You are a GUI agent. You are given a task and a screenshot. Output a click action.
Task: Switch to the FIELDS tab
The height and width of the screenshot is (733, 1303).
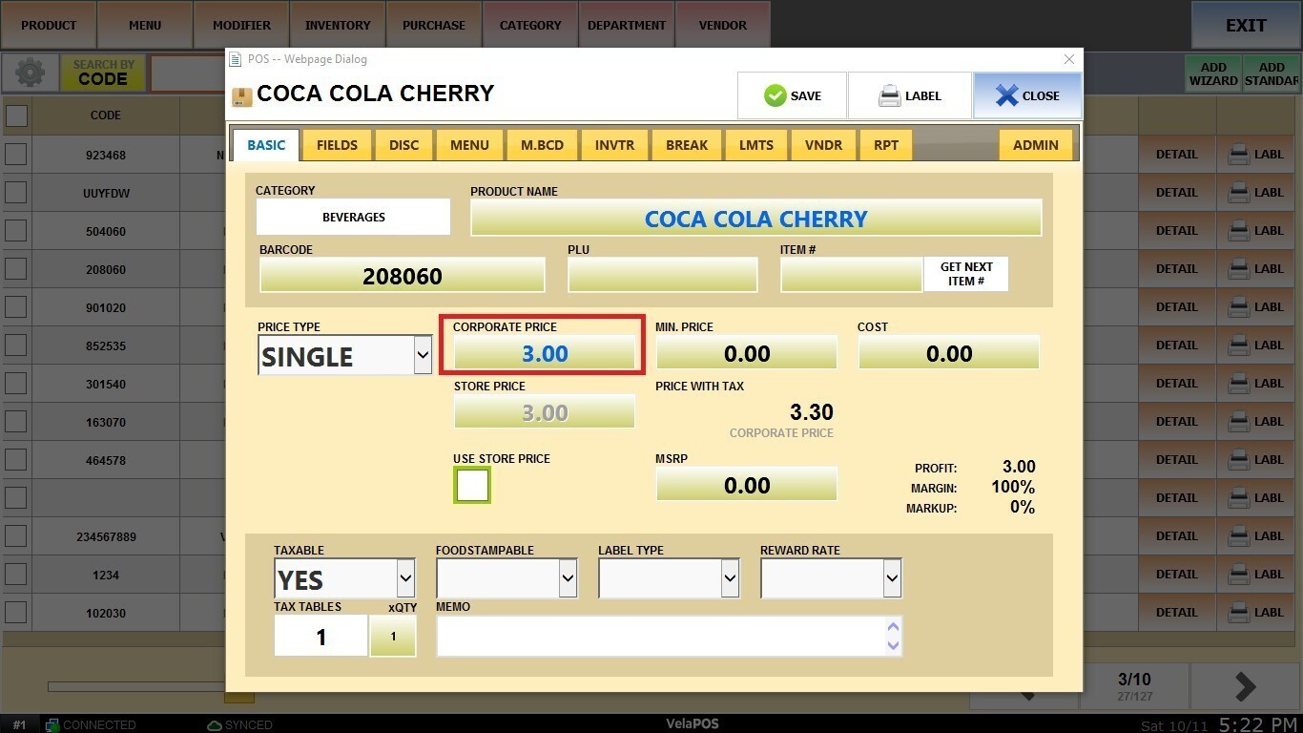[337, 145]
